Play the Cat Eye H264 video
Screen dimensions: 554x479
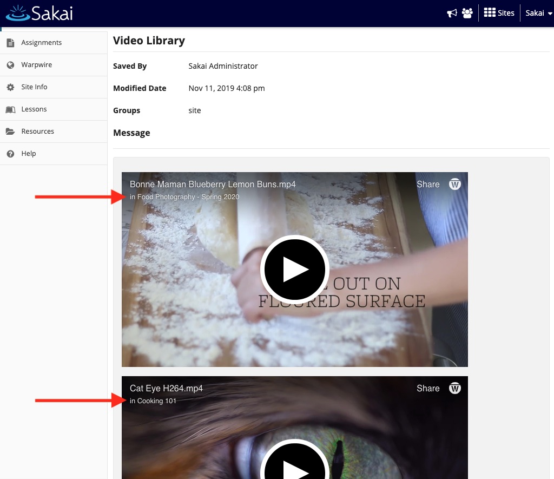295,459
